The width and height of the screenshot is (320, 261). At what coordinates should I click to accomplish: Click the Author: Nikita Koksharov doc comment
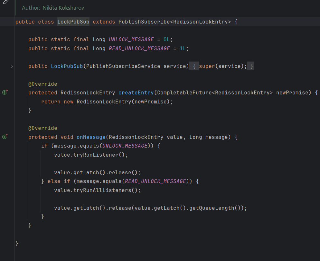click(x=53, y=8)
